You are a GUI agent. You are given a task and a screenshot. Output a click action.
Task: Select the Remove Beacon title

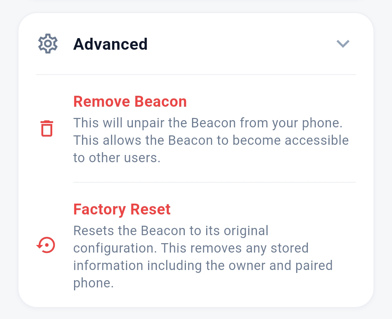click(x=130, y=102)
